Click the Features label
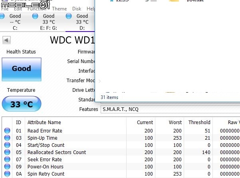Image resolution: width=240 pixels, height=178 pixels. 89,109
